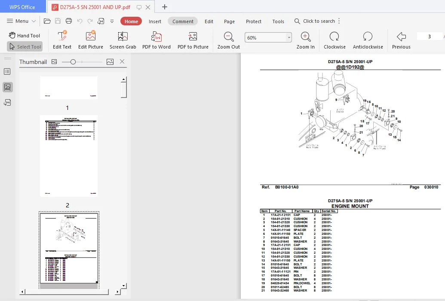The image size is (445, 301).
Task: Select the Insert ribbon tab
Action: tap(155, 21)
